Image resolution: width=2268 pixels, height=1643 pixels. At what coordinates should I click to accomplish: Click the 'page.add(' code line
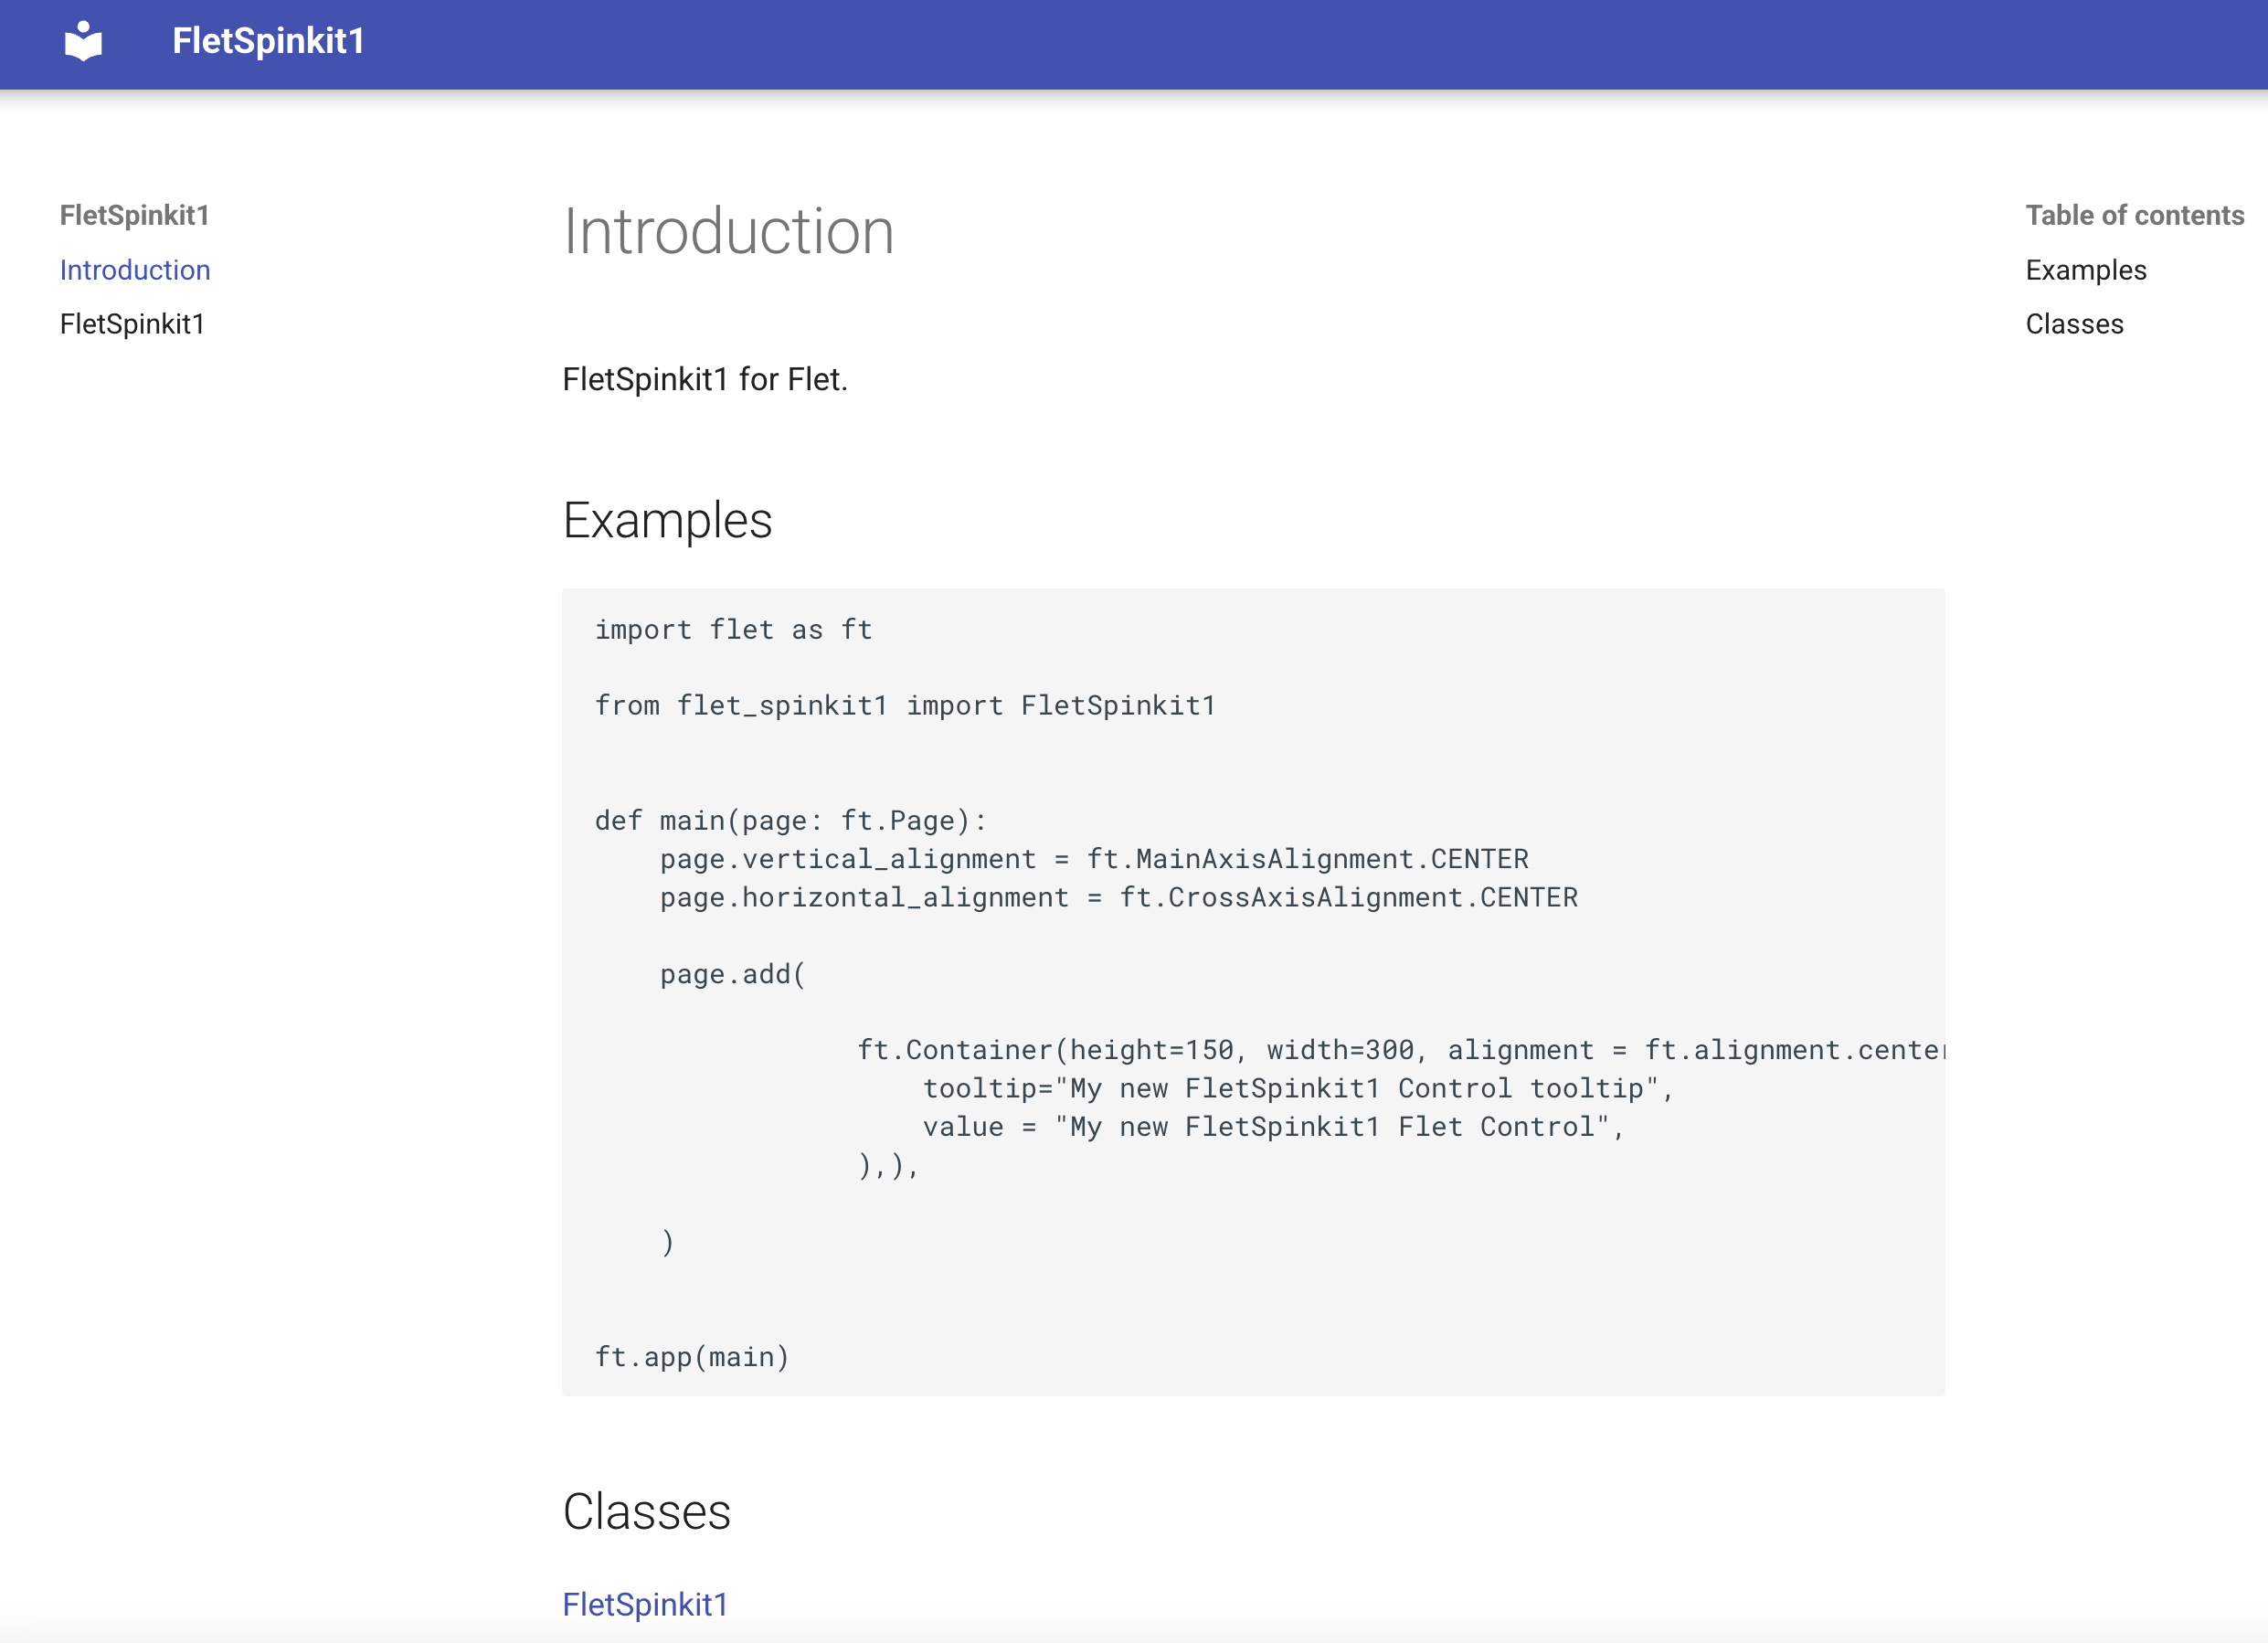pyautogui.click(x=732, y=974)
